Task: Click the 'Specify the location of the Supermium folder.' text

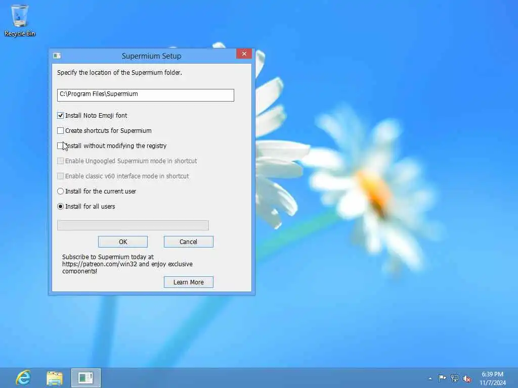Action: (x=119, y=73)
